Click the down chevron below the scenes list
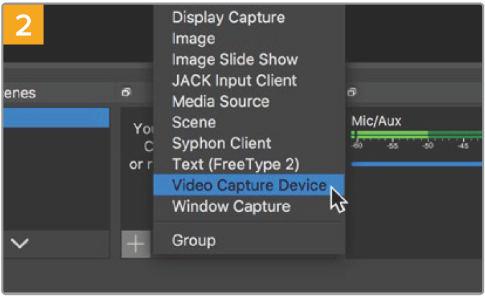 coord(20,244)
